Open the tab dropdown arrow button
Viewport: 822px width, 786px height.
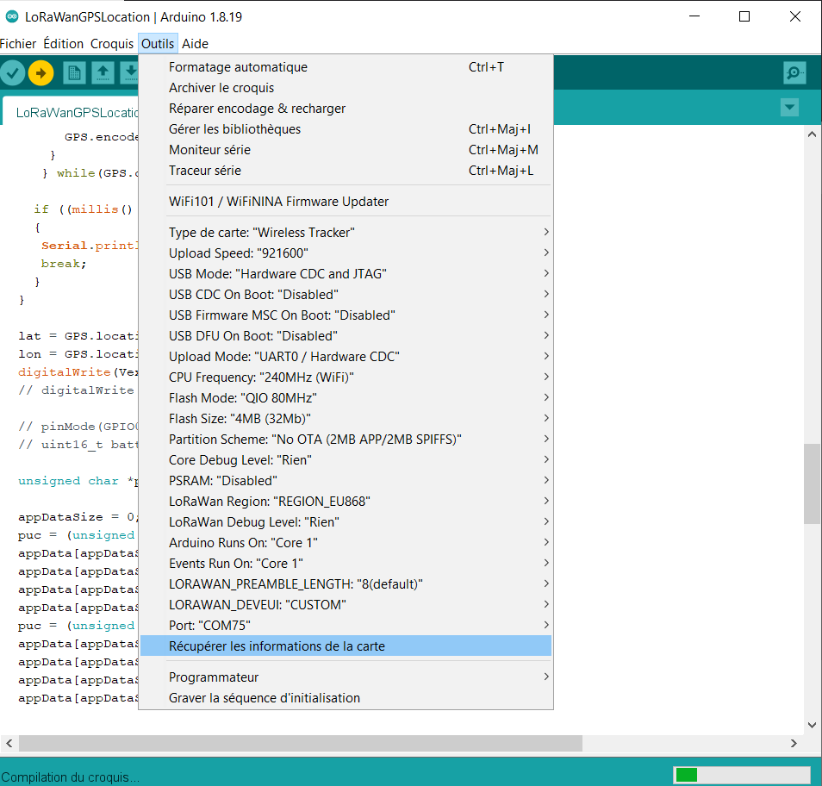[x=789, y=108]
